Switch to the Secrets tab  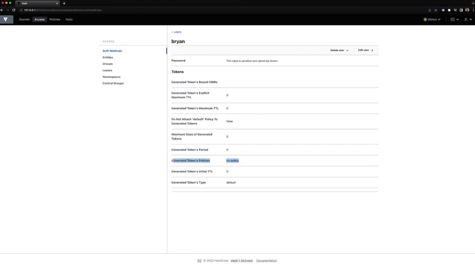pos(24,19)
